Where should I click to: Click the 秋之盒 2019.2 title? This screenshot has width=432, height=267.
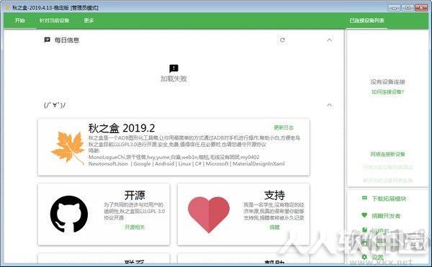click(122, 128)
